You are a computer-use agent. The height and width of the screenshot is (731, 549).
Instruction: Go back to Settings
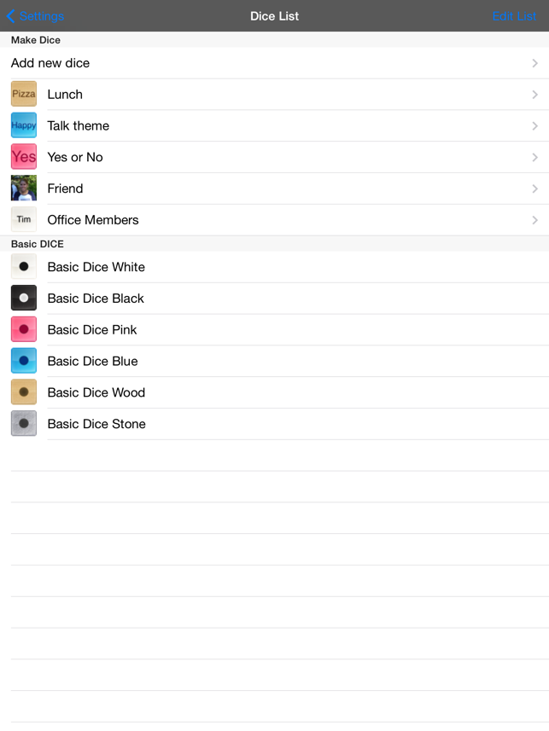pos(36,16)
